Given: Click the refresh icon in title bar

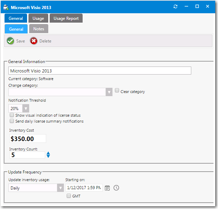Looking at the screenshot, I should click(176, 7).
